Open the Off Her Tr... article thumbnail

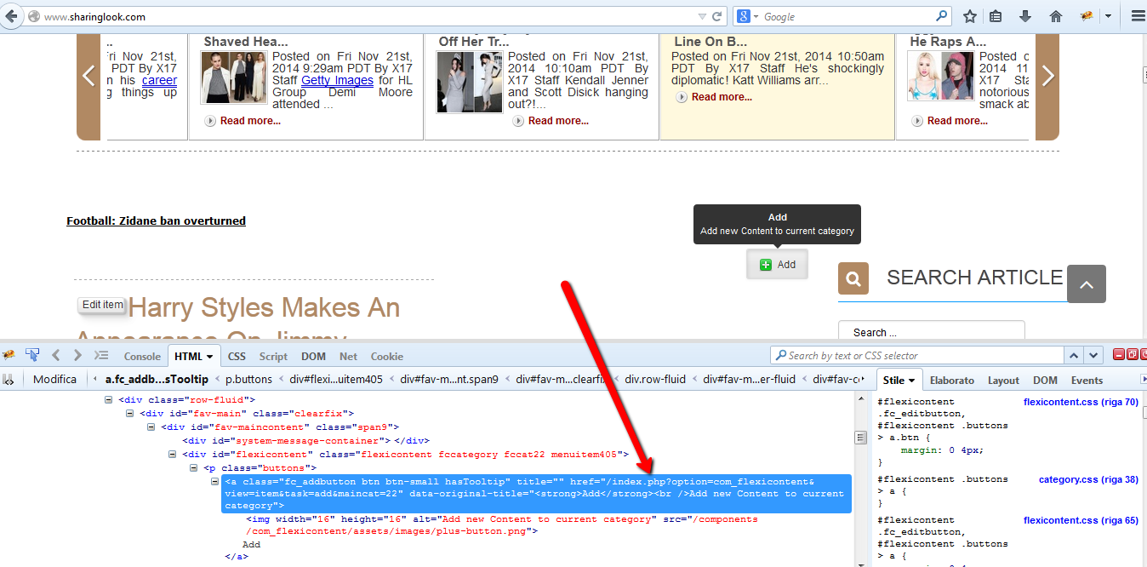point(469,83)
